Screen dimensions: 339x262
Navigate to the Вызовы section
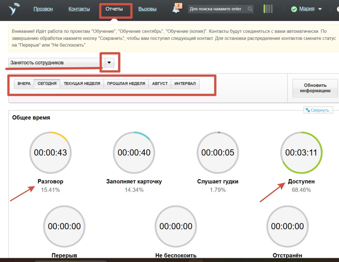tap(147, 9)
